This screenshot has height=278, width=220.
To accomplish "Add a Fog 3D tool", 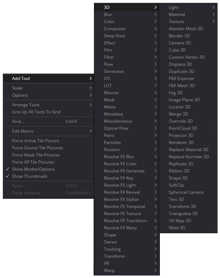I will click(188, 93).
